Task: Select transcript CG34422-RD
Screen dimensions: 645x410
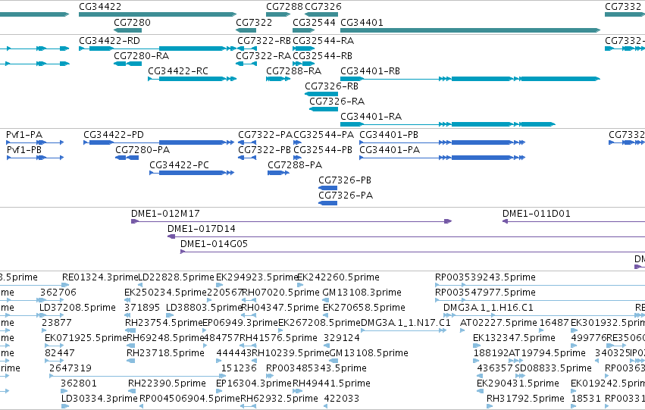Action: [x=109, y=41]
